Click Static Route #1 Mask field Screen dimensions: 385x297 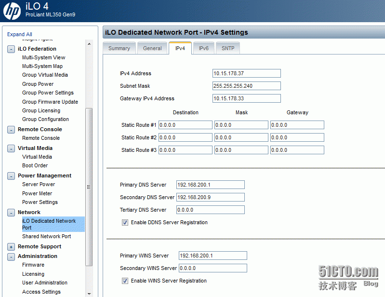[x=241, y=125]
